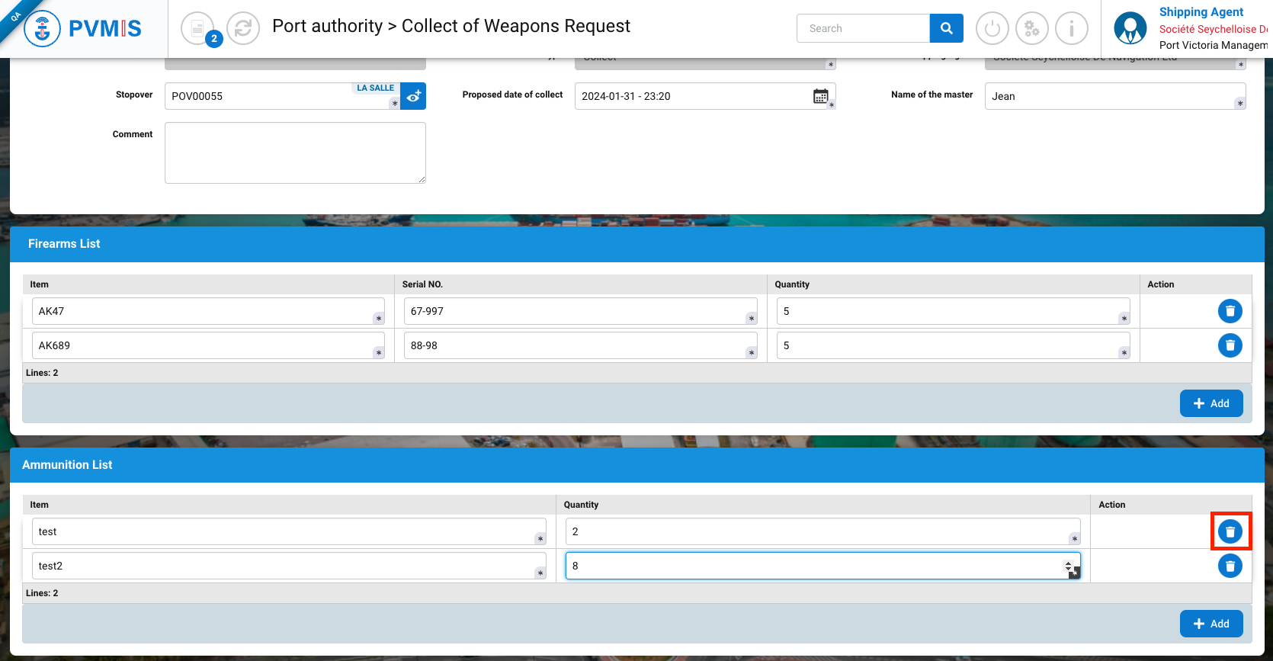Delete the AK47 firearm row

point(1230,311)
